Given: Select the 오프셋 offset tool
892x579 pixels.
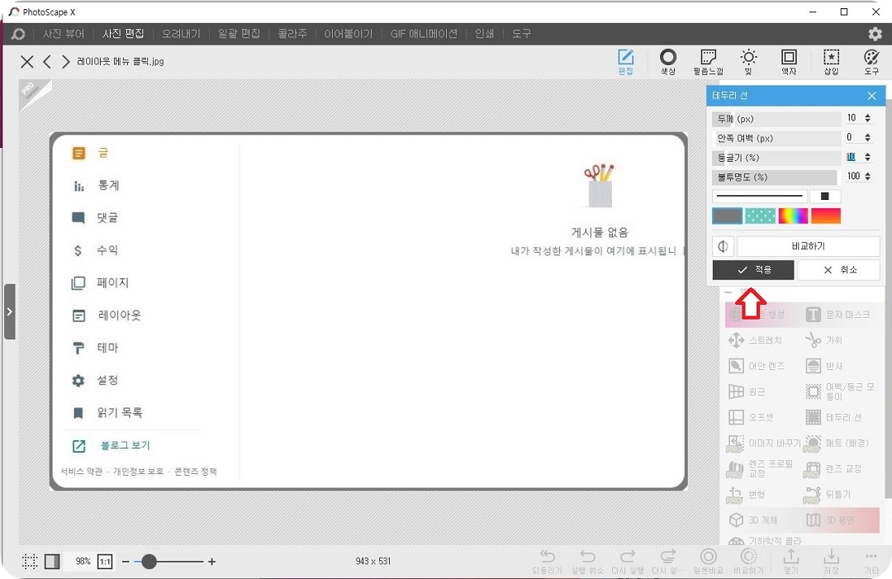Looking at the screenshot, I should coord(751,417).
